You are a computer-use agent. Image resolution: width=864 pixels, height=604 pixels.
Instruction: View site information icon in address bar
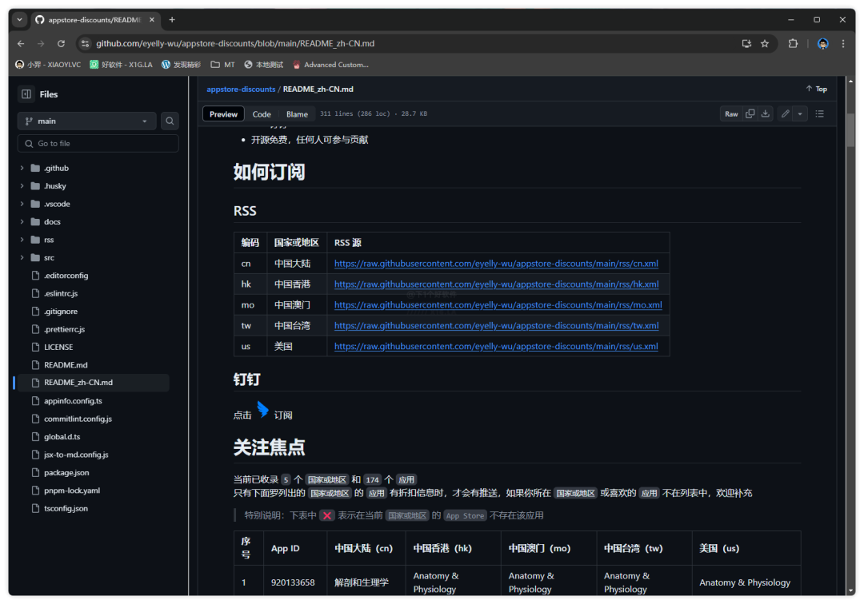coord(85,43)
